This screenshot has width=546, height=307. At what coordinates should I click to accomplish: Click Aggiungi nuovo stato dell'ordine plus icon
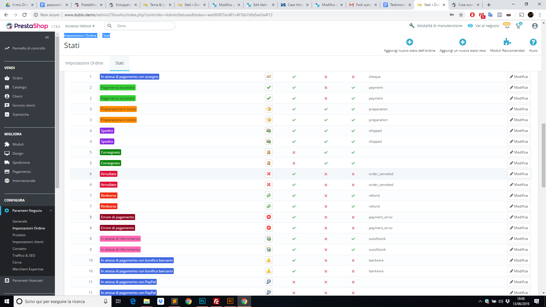pyautogui.click(x=409, y=42)
